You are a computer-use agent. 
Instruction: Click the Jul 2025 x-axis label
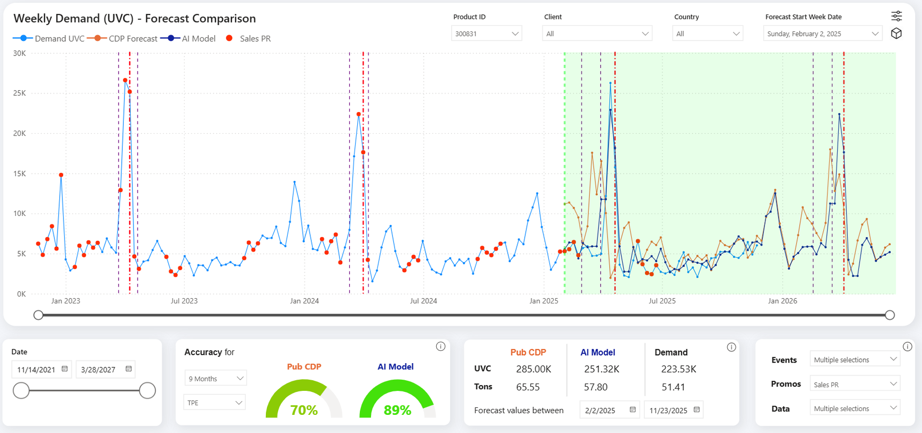[662, 301]
